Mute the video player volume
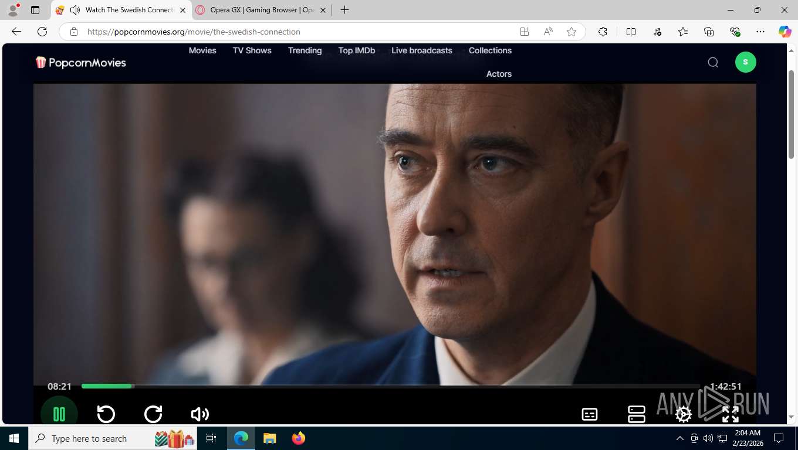The width and height of the screenshot is (798, 450). pos(200,414)
